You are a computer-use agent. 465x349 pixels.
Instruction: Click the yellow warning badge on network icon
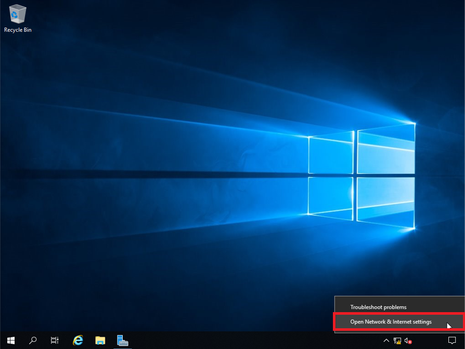coord(399,342)
